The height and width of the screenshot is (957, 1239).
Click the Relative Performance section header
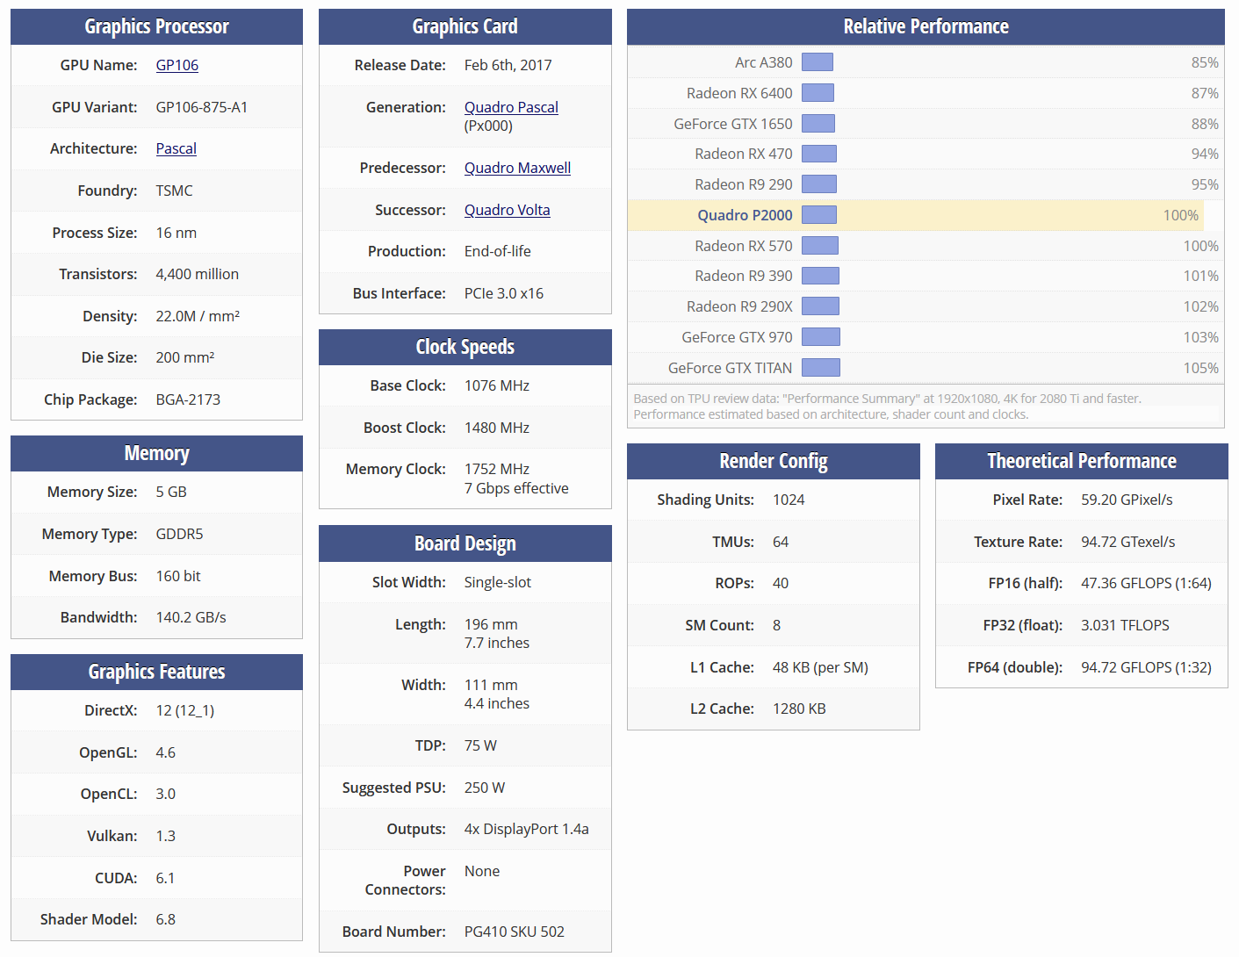[926, 26]
